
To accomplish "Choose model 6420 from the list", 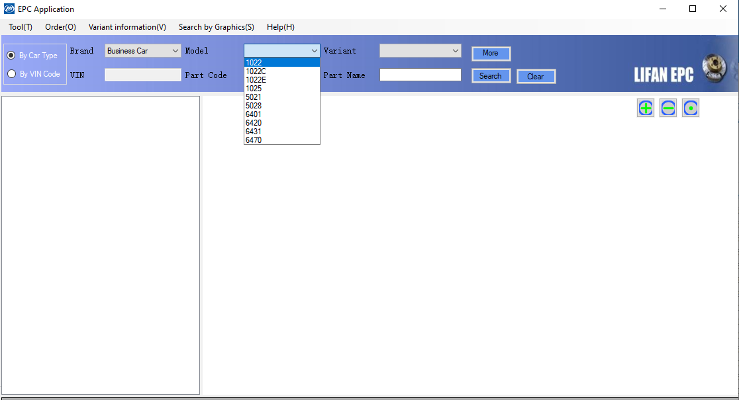I will click(282, 123).
